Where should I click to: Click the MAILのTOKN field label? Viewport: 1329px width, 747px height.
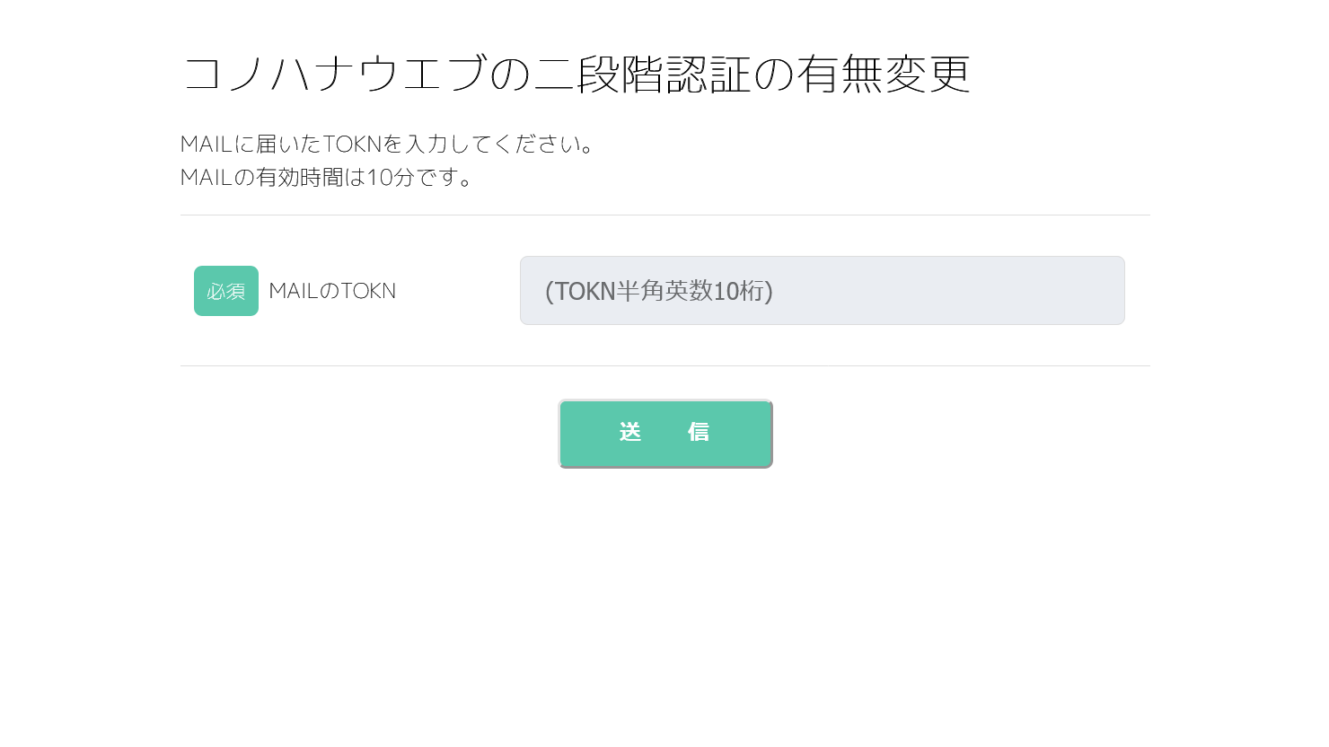coord(332,291)
